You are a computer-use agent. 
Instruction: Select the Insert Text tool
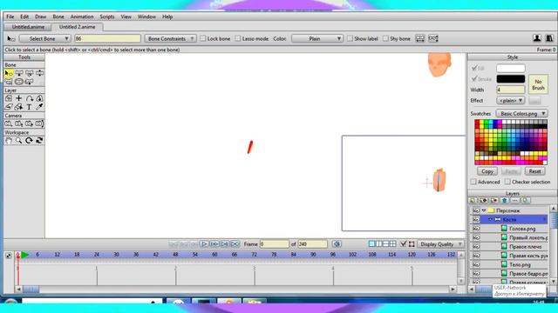[29, 107]
